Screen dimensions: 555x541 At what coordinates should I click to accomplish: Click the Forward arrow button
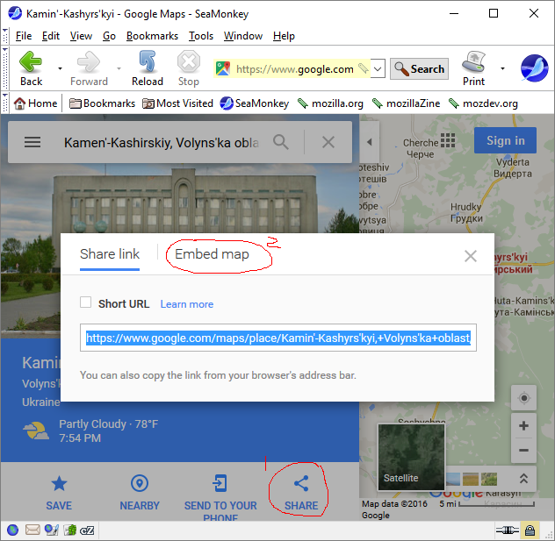89,68
